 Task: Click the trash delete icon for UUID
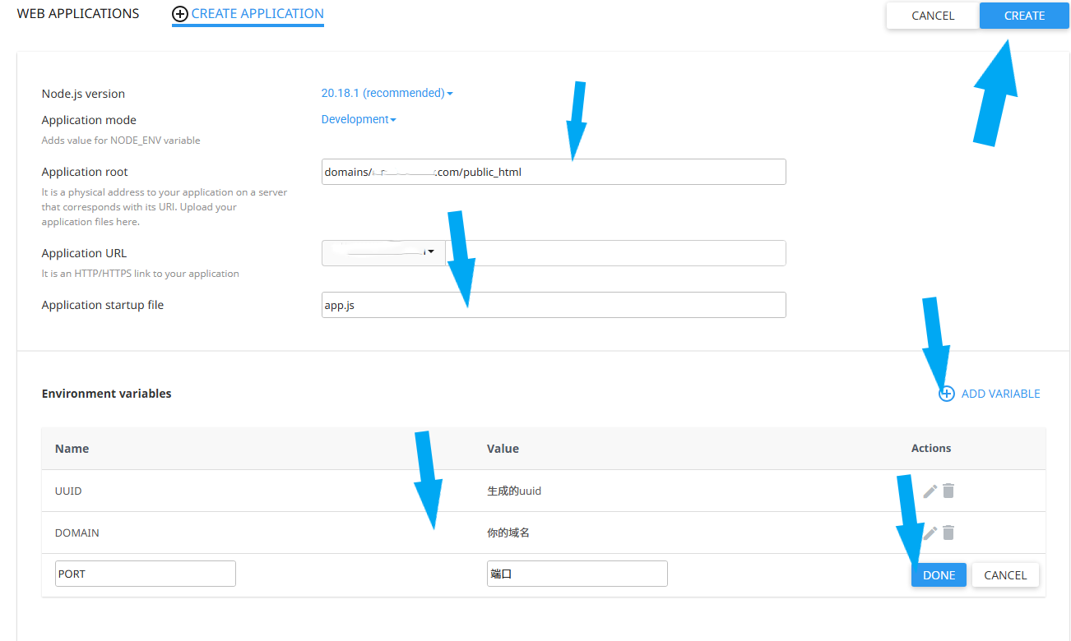coord(948,491)
